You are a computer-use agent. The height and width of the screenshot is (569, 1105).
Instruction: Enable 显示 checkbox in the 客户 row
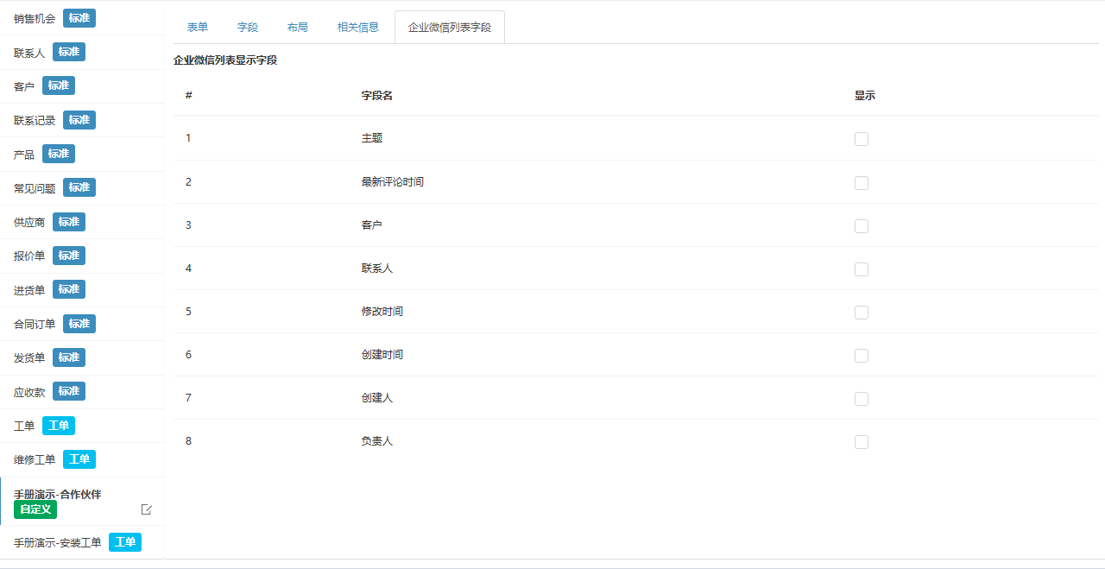[862, 226]
